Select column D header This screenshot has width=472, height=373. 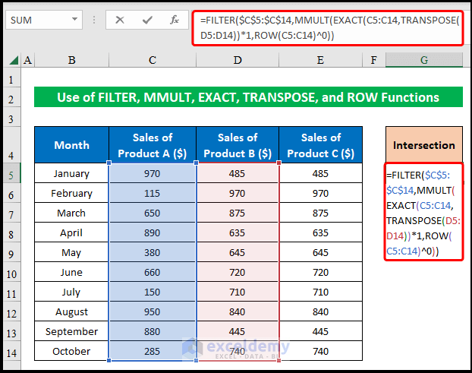click(238, 60)
